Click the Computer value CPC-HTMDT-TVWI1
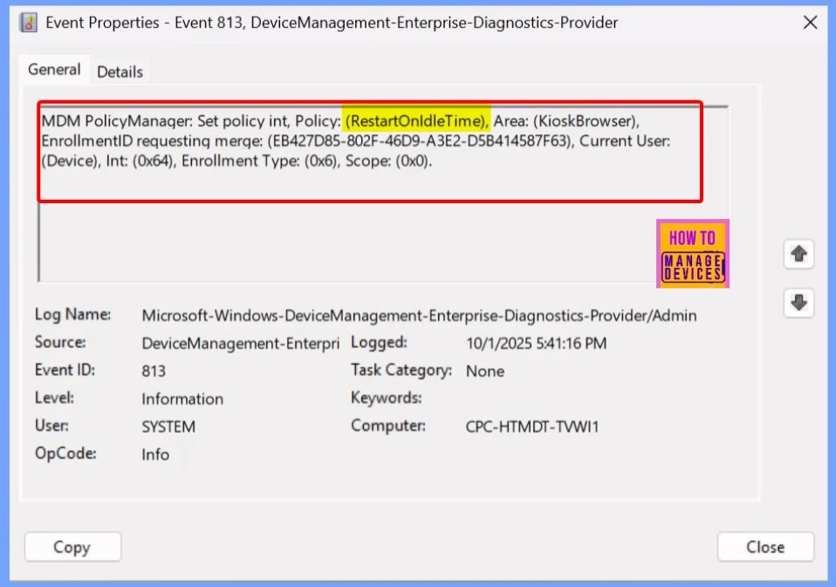This screenshot has width=836, height=587. 532,427
